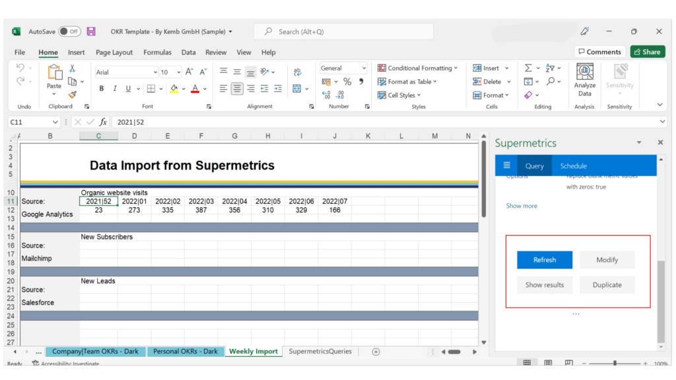Open the Insert ribbon tab

click(77, 52)
